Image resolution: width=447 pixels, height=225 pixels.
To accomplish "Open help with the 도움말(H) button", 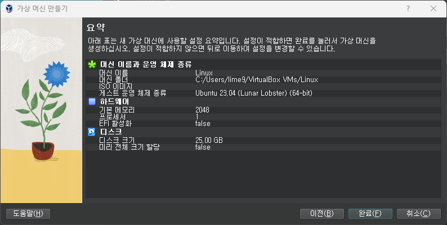I will click(x=28, y=214).
